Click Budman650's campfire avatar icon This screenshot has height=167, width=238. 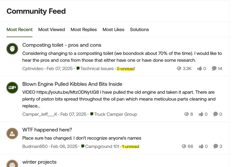(x=13, y=133)
